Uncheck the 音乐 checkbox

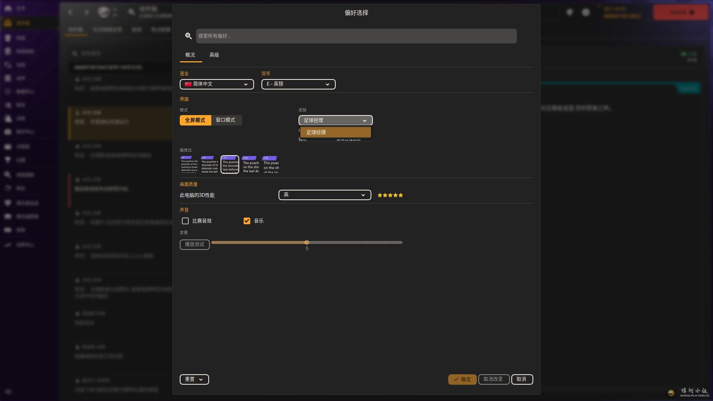[247, 221]
